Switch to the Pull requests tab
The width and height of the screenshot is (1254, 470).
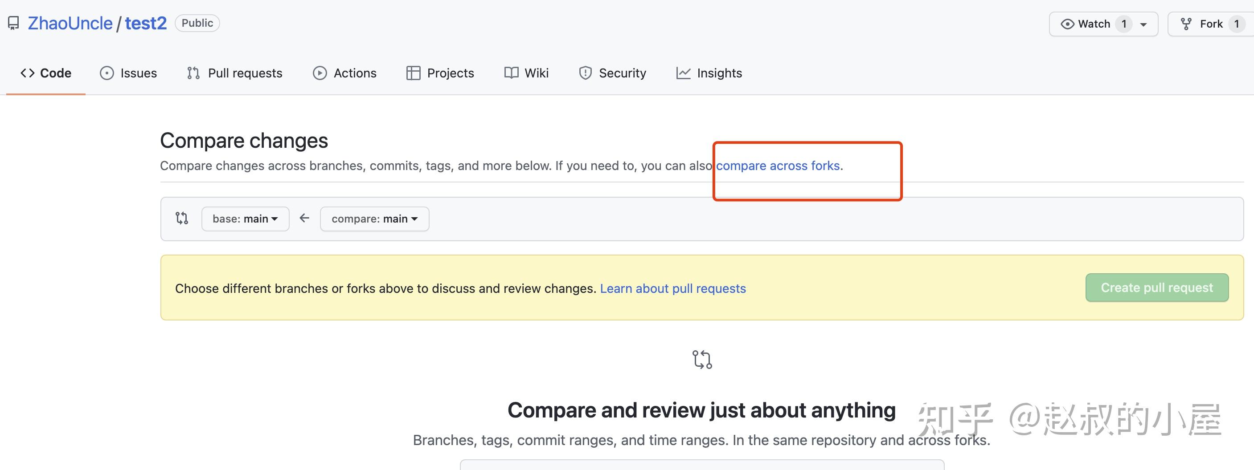(x=235, y=73)
